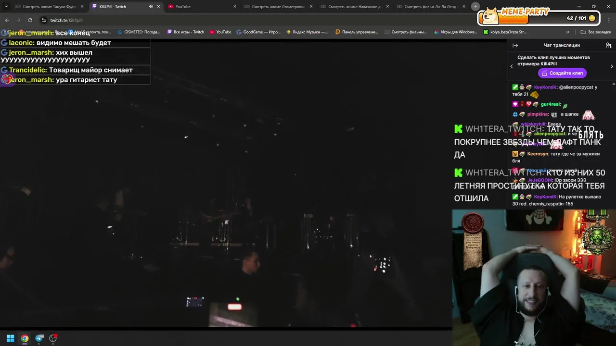Viewport: 616px width, 346px height.
Task: Reload the Twitch page
Action: (30, 20)
